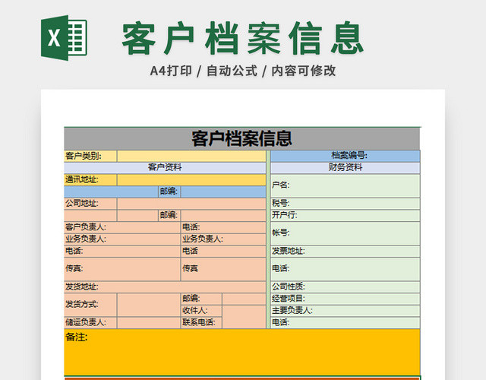Click the left 业务负责人: cell

point(122,239)
